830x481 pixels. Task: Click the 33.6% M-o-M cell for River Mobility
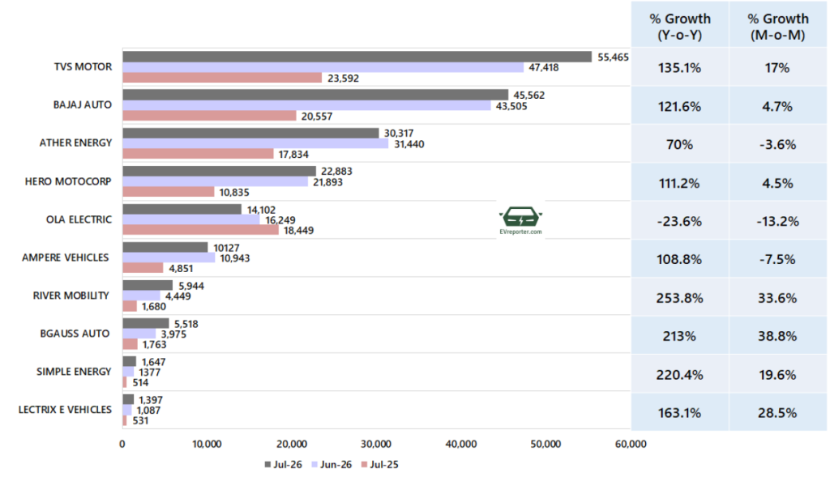click(778, 297)
